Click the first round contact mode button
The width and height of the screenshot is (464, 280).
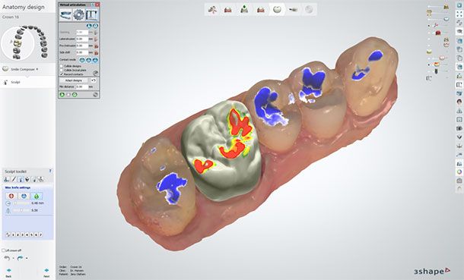[82, 60]
